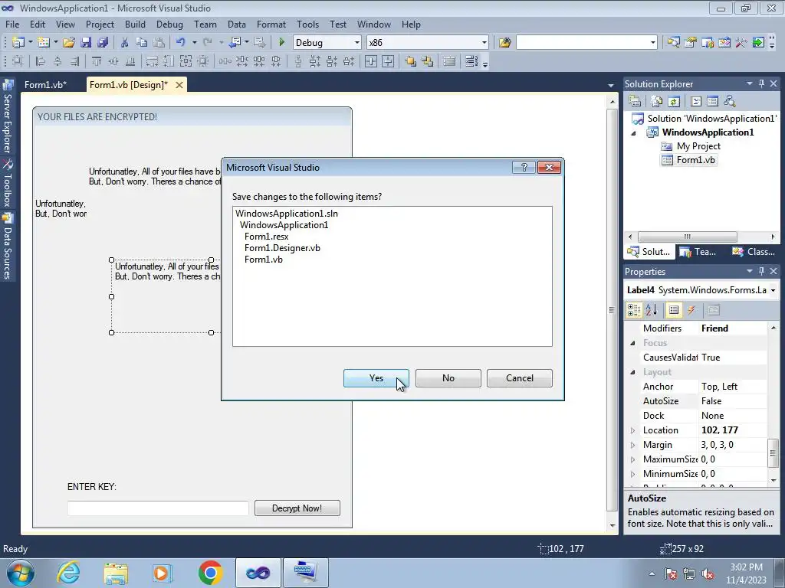Click the Undo arrow icon

(181, 43)
